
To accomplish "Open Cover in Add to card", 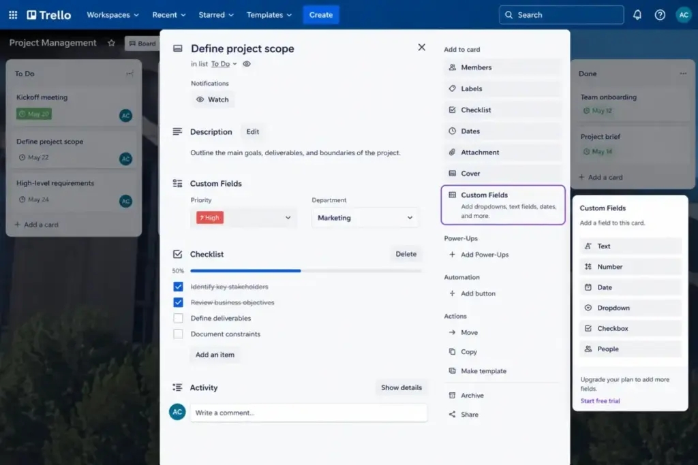I will coord(502,174).
